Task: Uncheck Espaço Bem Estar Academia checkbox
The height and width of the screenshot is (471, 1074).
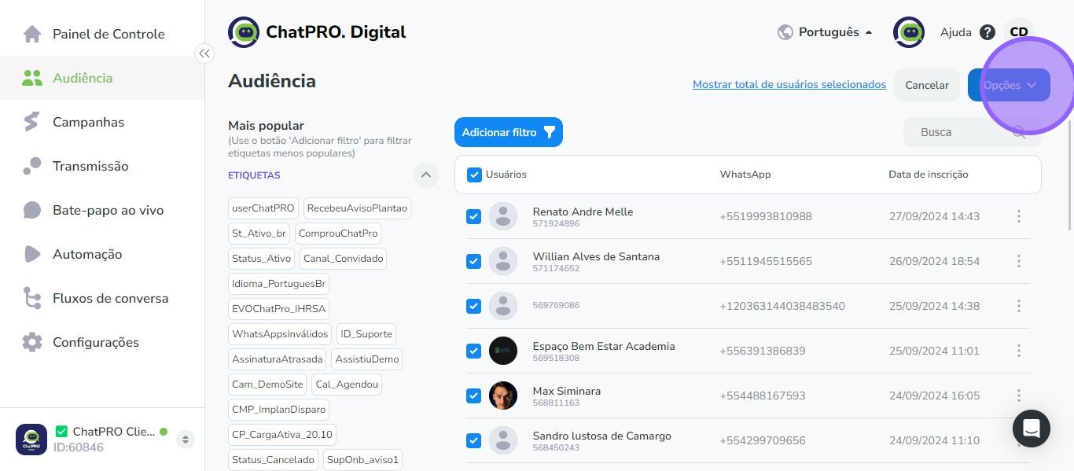Action: [x=473, y=351]
